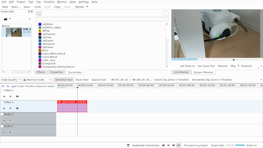Switch to the Effects tab
Viewport: 263px width, 148px height.
[41, 72]
